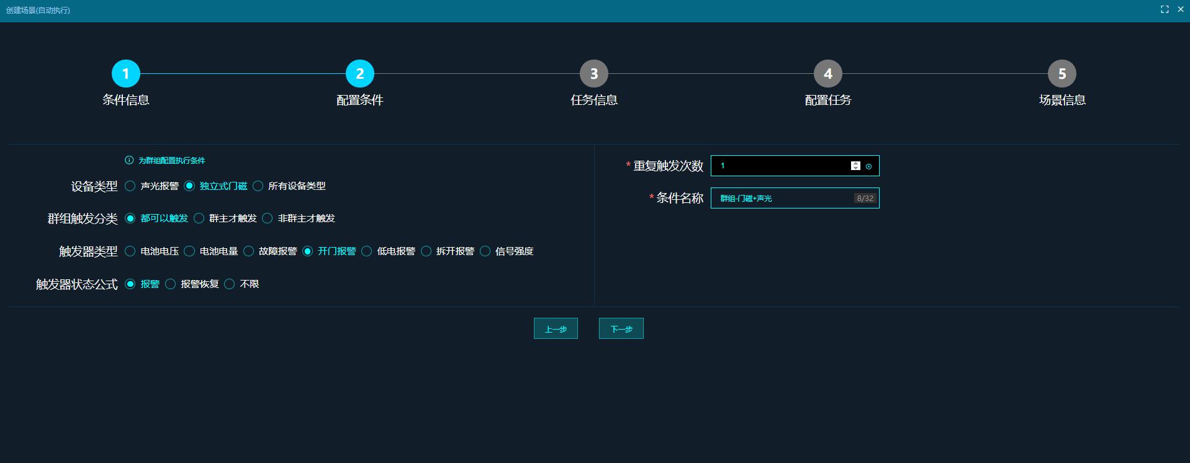
Task: Select 信号强度 trigger type
Action: (485, 251)
